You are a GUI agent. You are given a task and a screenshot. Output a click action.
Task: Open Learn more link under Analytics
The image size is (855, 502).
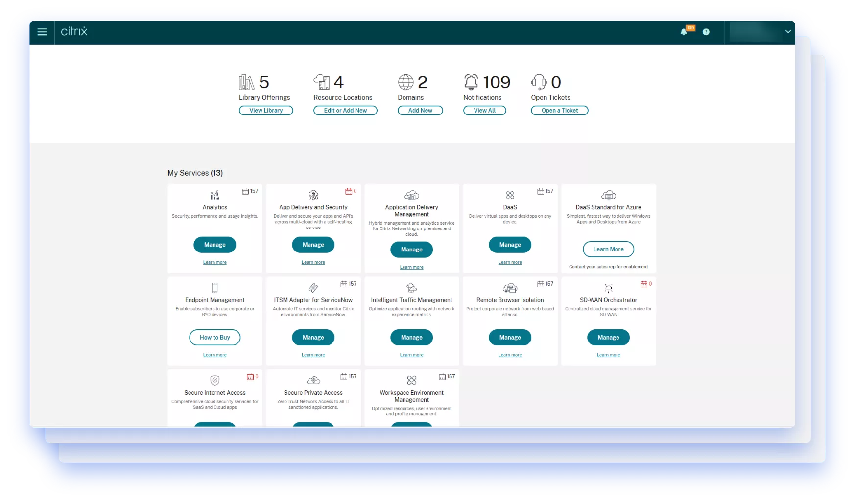215,262
